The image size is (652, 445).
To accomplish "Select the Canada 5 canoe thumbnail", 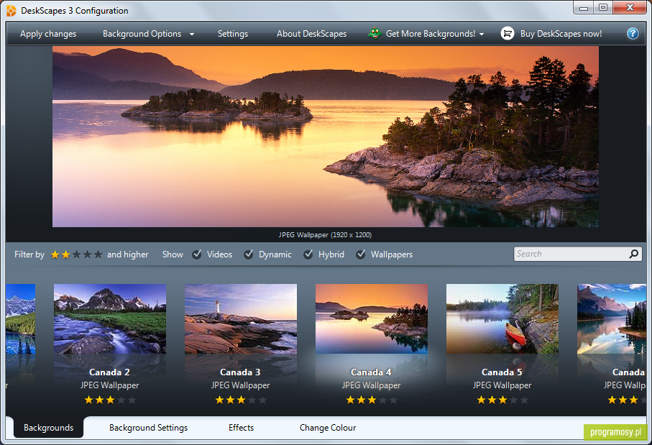I will (502, 318).
